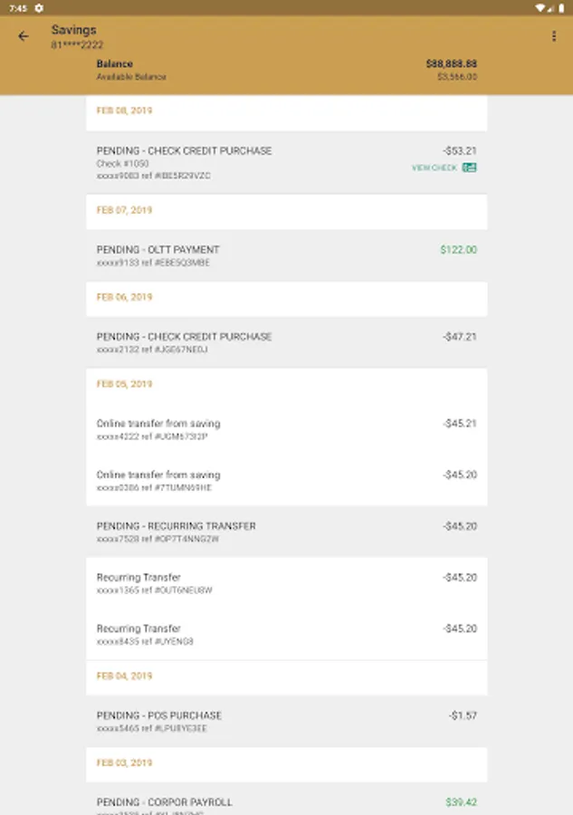Open online transfer from saving for -$45.21
Image resolution: width=573 pixels, height=815 pixels.
click(x=286, y=429)
